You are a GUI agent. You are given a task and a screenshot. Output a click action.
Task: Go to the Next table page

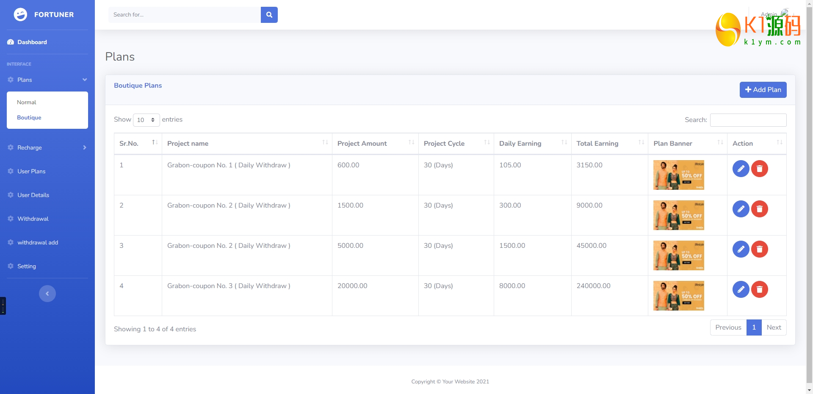pos(774,327)
